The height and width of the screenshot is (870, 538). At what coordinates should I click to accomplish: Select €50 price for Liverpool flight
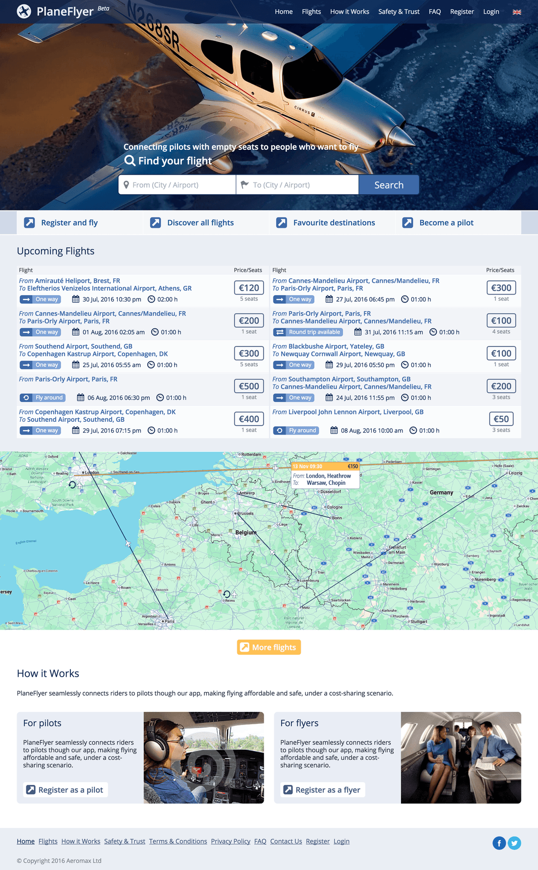point(501,419)
